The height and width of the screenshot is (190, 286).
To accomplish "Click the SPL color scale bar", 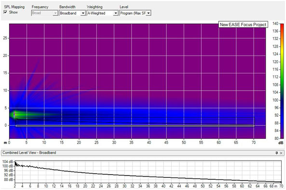I will 282,81.
